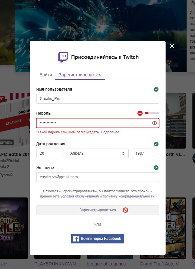Click the featured stream video player background

click(x=101, y=21)
